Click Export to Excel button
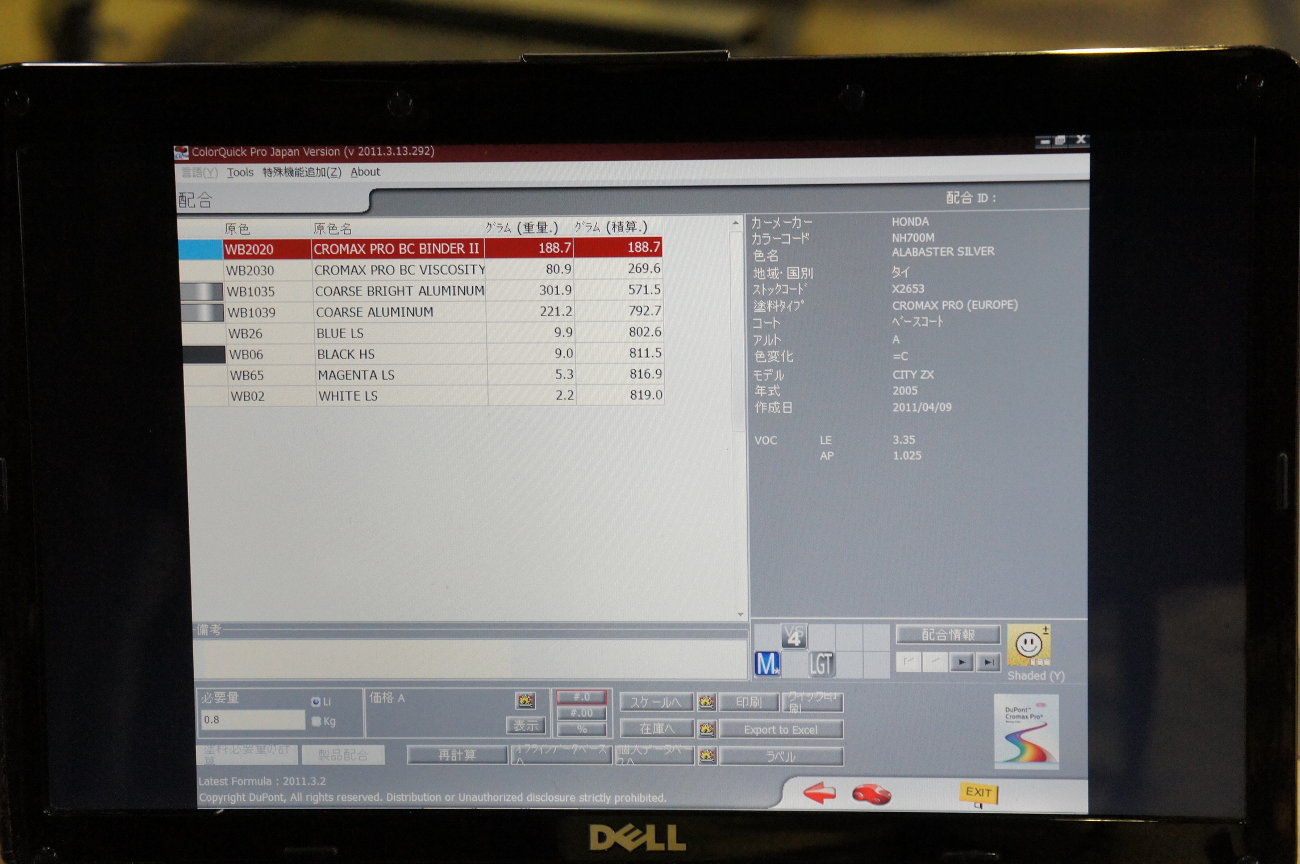This screenshot has height=864, width=1300. [781, 730]
